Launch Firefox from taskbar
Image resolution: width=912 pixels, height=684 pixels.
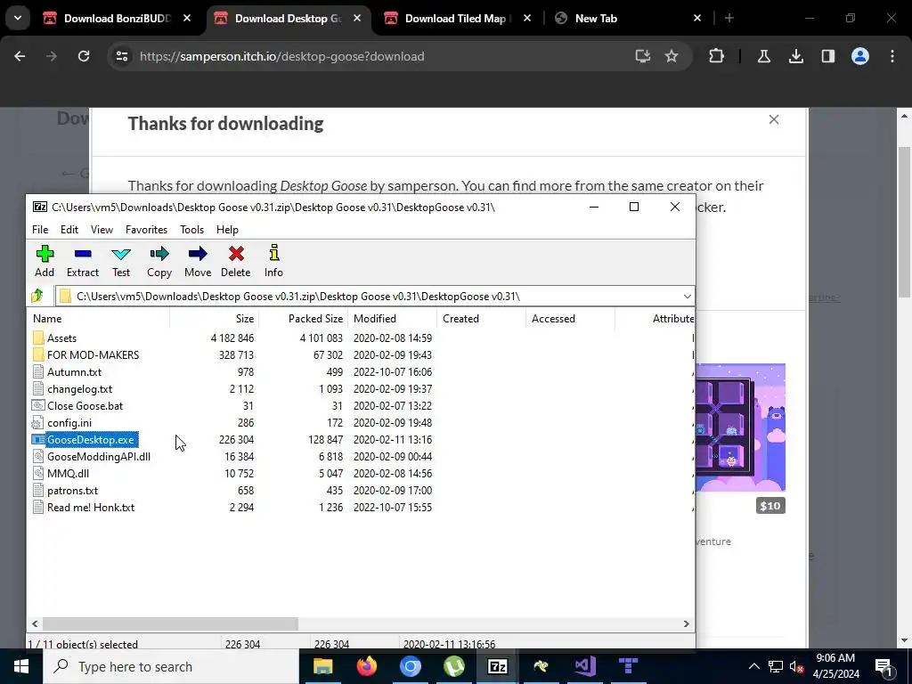coord(366,666)
